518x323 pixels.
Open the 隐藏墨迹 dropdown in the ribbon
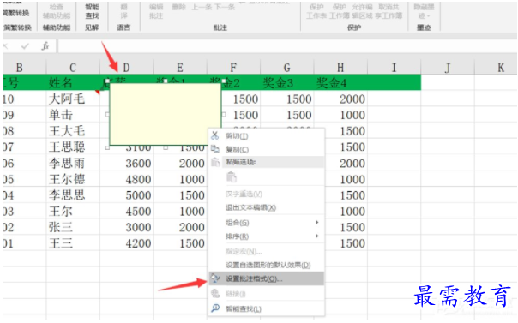click(424, 11)
